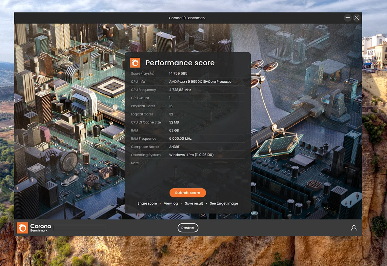Click the Save result link

coord(194,203)
